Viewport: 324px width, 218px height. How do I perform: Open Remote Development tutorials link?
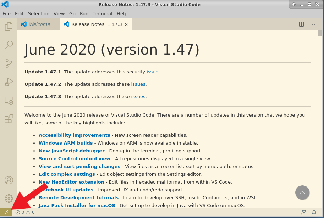78,198
